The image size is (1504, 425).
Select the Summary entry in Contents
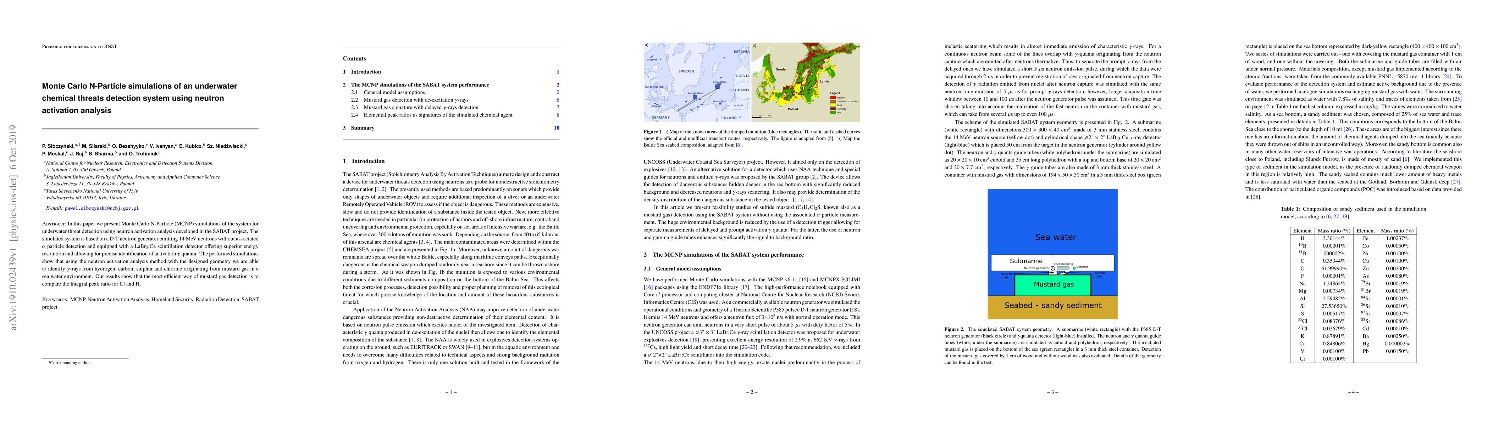[362, 127]
